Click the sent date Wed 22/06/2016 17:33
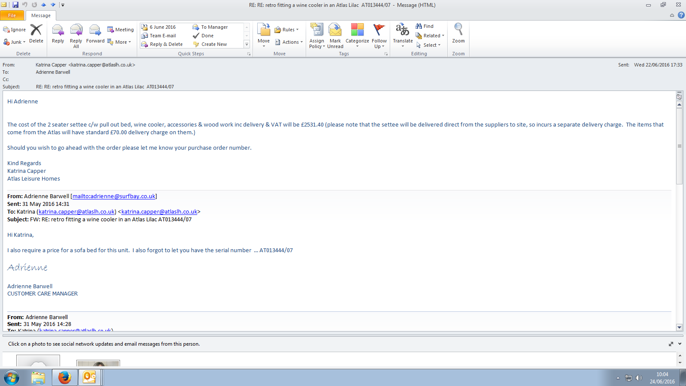 tap(658, 65)
